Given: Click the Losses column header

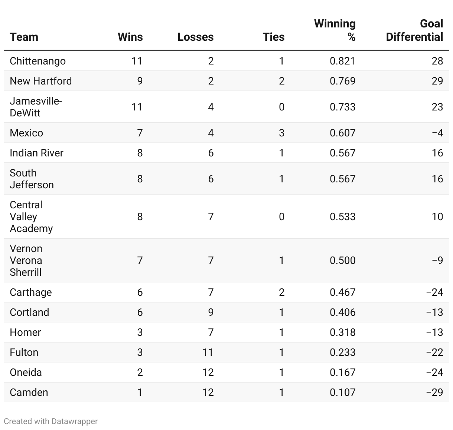Looking at the screenshot, I should tap(195, 37).
